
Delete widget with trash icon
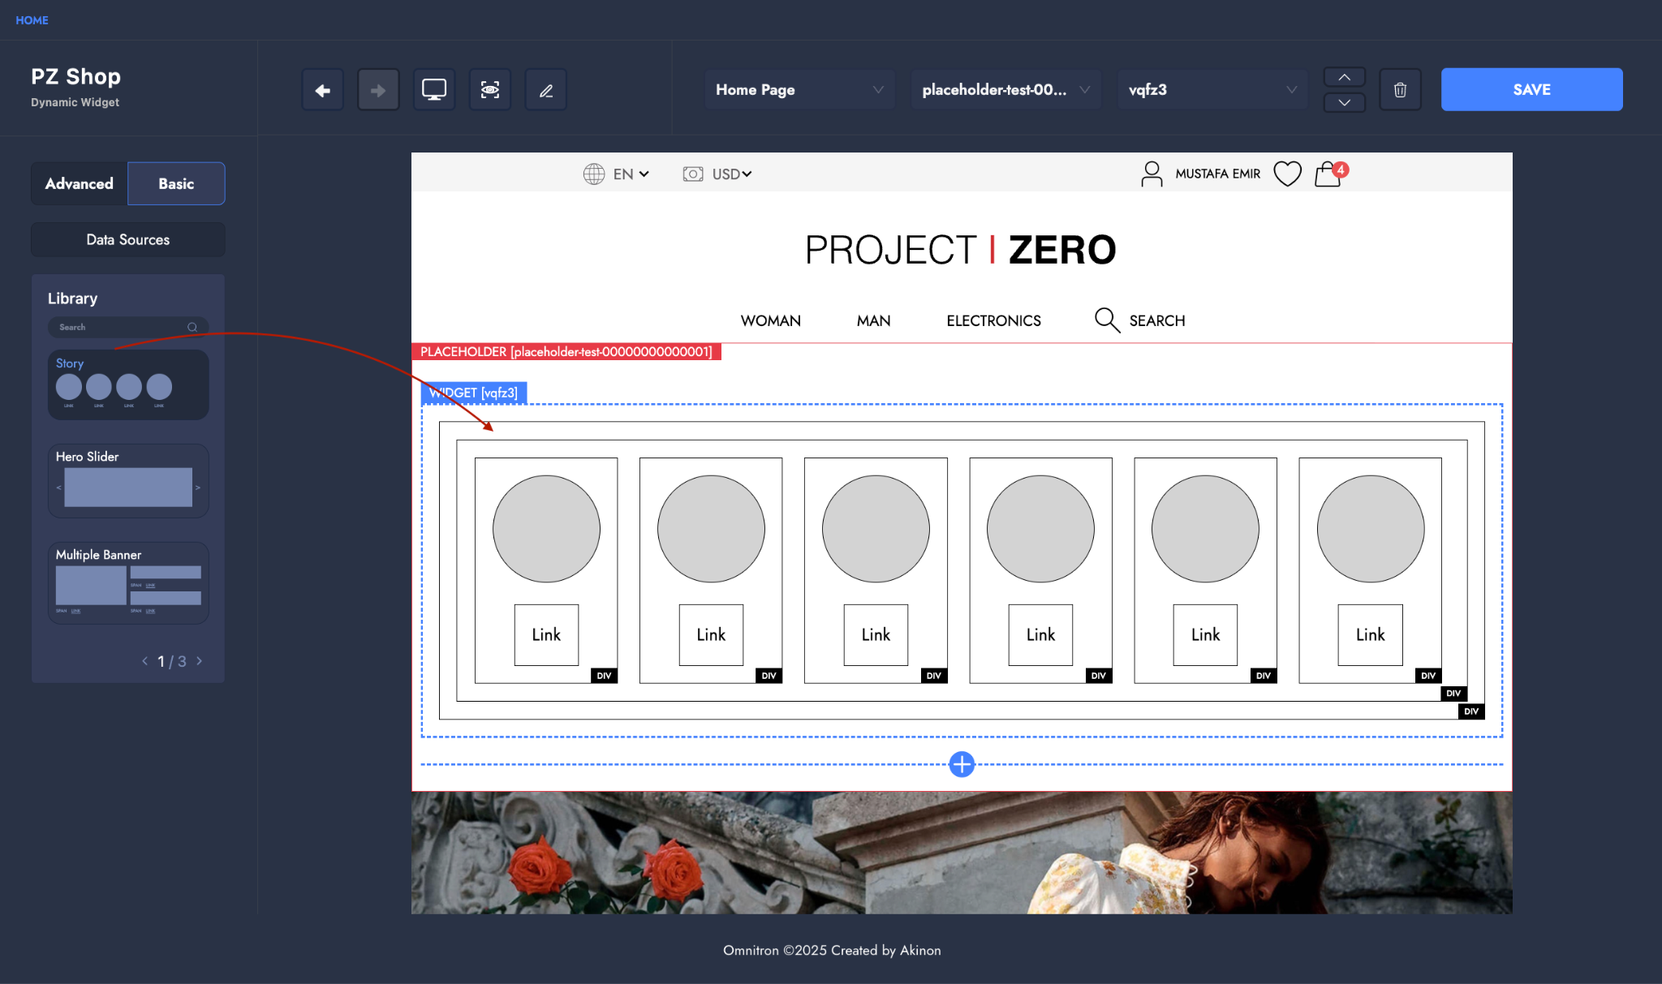(x=1400, y=90)
